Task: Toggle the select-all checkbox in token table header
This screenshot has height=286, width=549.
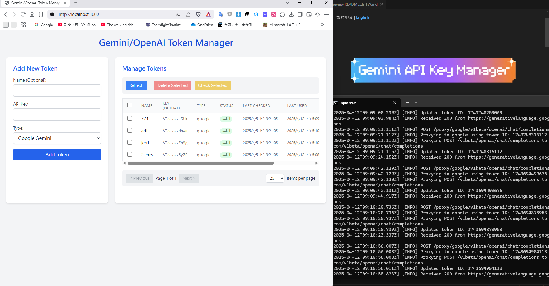Action: click(x=130, y=105)
